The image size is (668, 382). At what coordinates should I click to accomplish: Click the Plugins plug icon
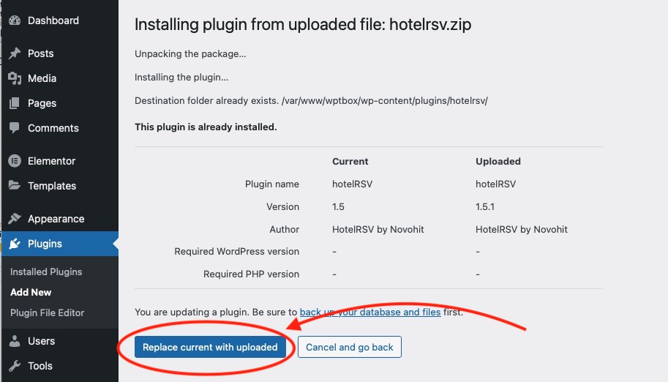point(15,244)
